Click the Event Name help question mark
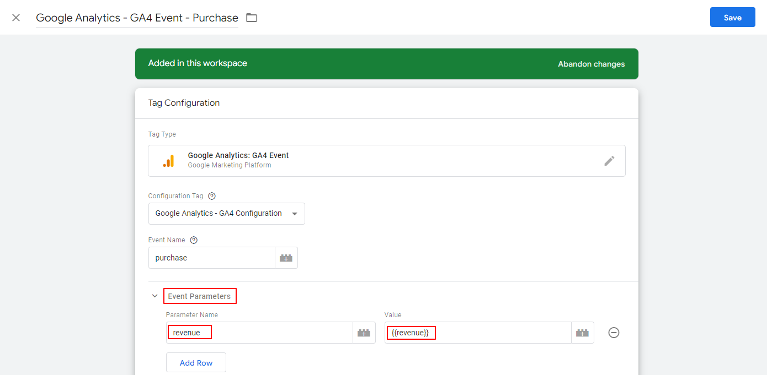 pos(194,240)
